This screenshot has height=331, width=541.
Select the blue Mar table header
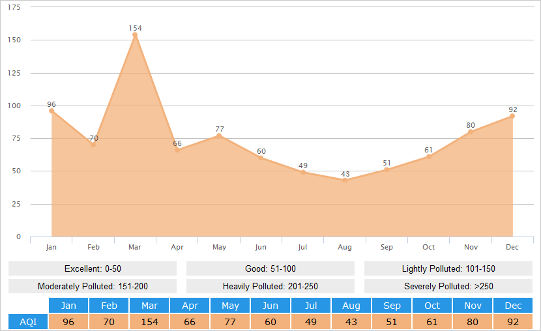click(149, 306)
